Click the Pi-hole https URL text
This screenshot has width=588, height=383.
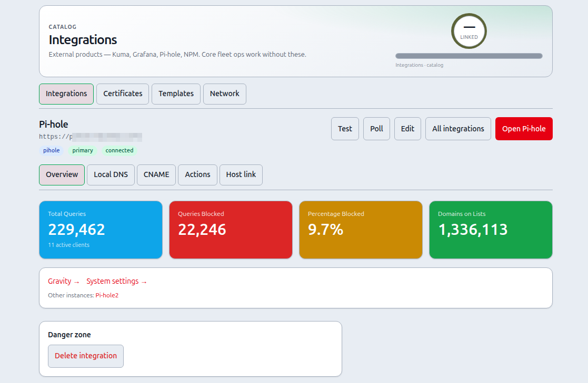pyautogui.click(x=91, y=137)
